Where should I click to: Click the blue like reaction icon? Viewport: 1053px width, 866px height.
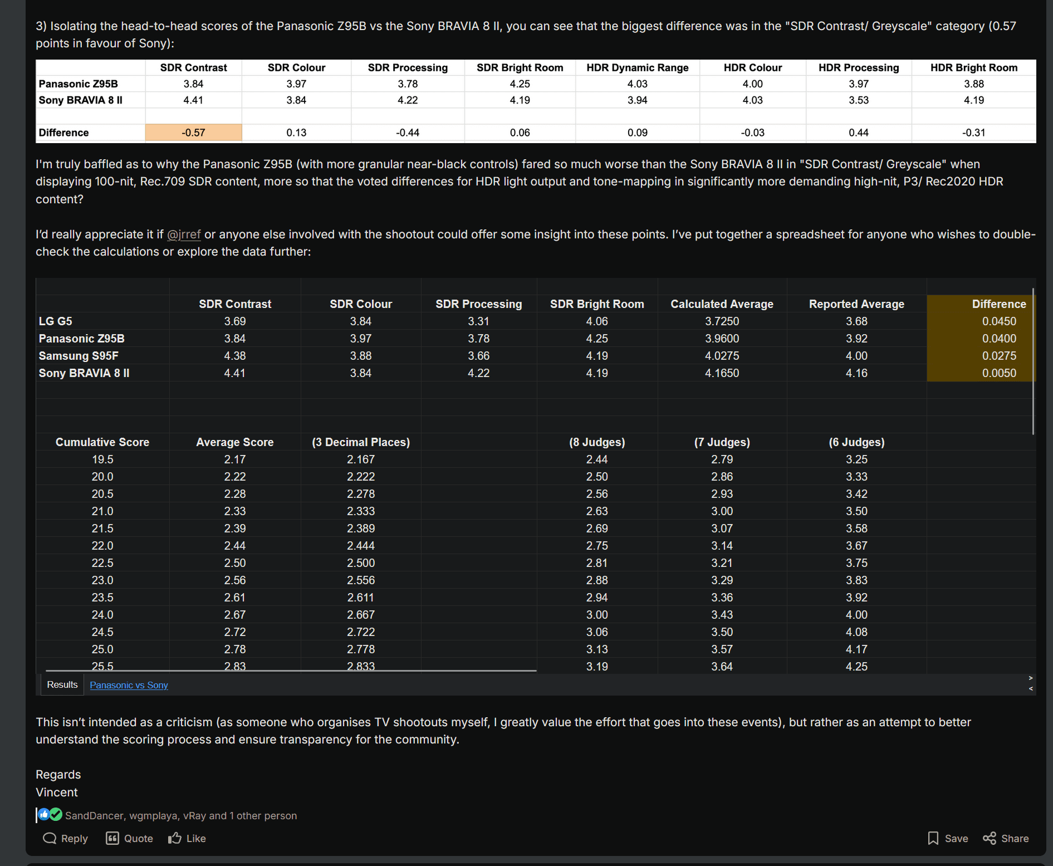[x=44, y=815]
